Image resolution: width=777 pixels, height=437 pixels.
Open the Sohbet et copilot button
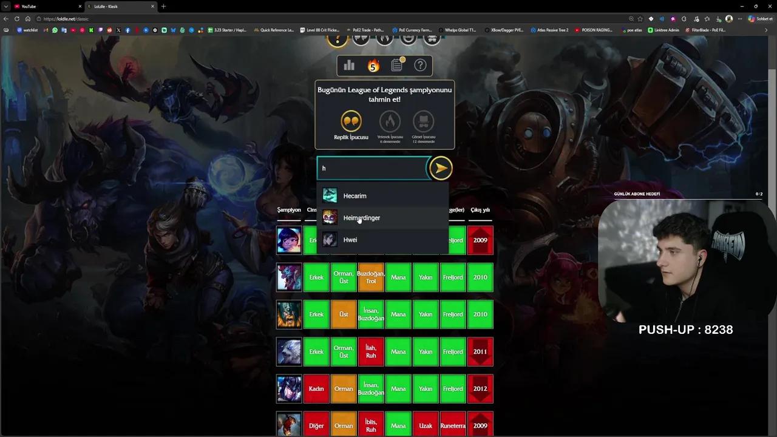point(760,19)
